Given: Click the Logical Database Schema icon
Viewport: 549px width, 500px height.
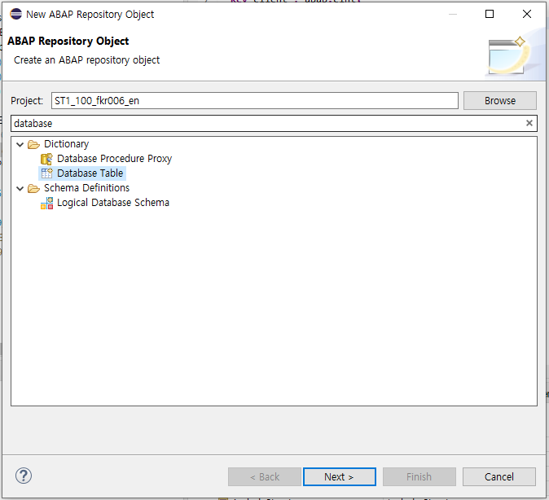Looking at the screenshot, I should tap(46, 203).
